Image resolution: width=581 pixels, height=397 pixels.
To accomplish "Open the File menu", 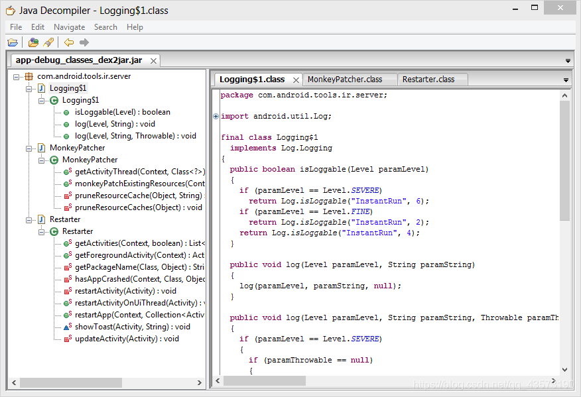I will click(16, 27).
